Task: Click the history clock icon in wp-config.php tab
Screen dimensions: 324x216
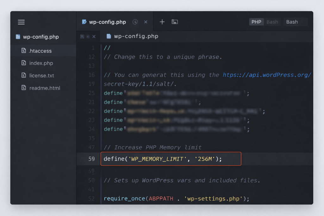Action: [135, 22]
